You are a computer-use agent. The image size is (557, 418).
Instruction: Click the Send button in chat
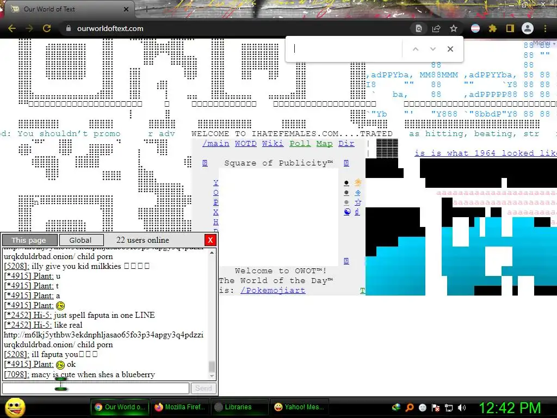tap(203, 388)
